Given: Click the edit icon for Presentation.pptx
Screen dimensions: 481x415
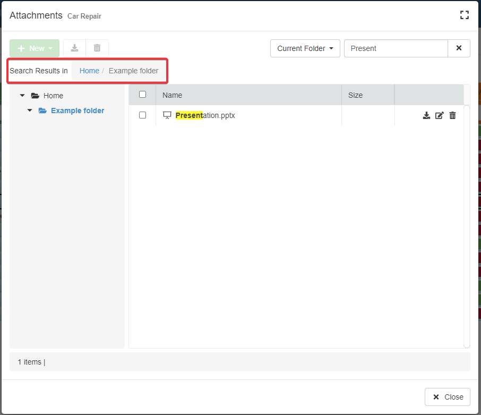Looking at the screenshot, I should 439,115.
